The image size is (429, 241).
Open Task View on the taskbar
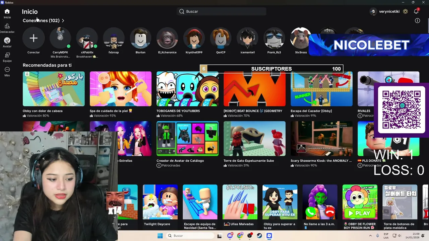click(220, 236)
